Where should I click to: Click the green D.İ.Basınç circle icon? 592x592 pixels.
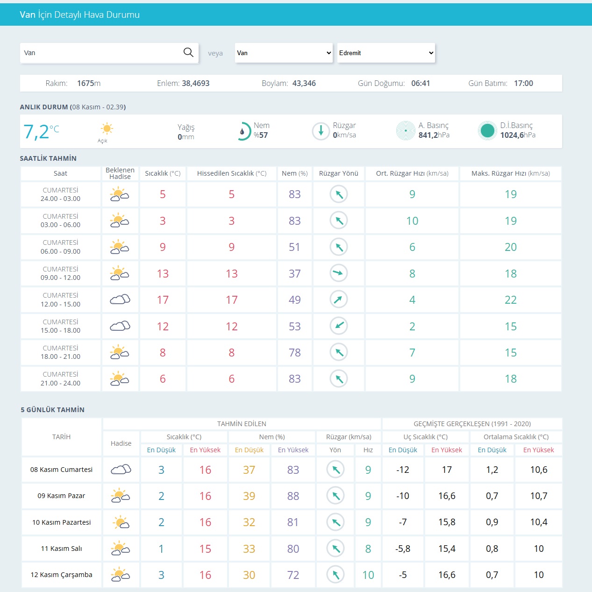(x=487, y=131)
